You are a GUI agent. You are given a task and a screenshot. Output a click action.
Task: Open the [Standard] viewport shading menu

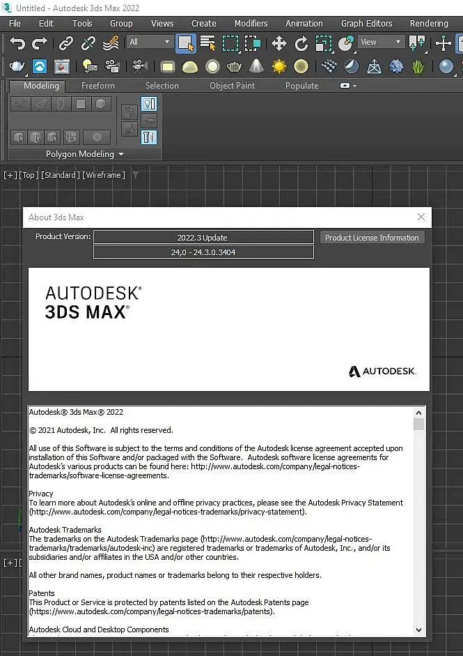pyautogui.click(x=60, y=175)
